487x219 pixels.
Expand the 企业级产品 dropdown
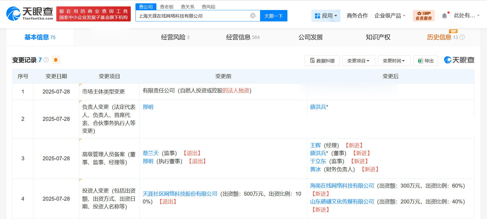click(x=390, y=16)
